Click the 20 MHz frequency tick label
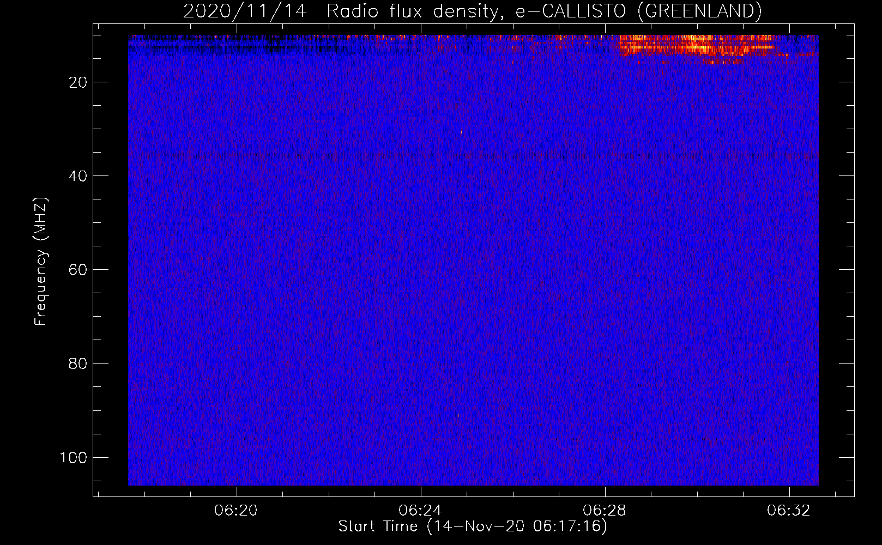The height and width of the screenshot is (545, 882). coord(78,82)
